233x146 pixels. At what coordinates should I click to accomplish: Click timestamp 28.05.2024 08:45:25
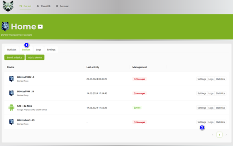97,79
